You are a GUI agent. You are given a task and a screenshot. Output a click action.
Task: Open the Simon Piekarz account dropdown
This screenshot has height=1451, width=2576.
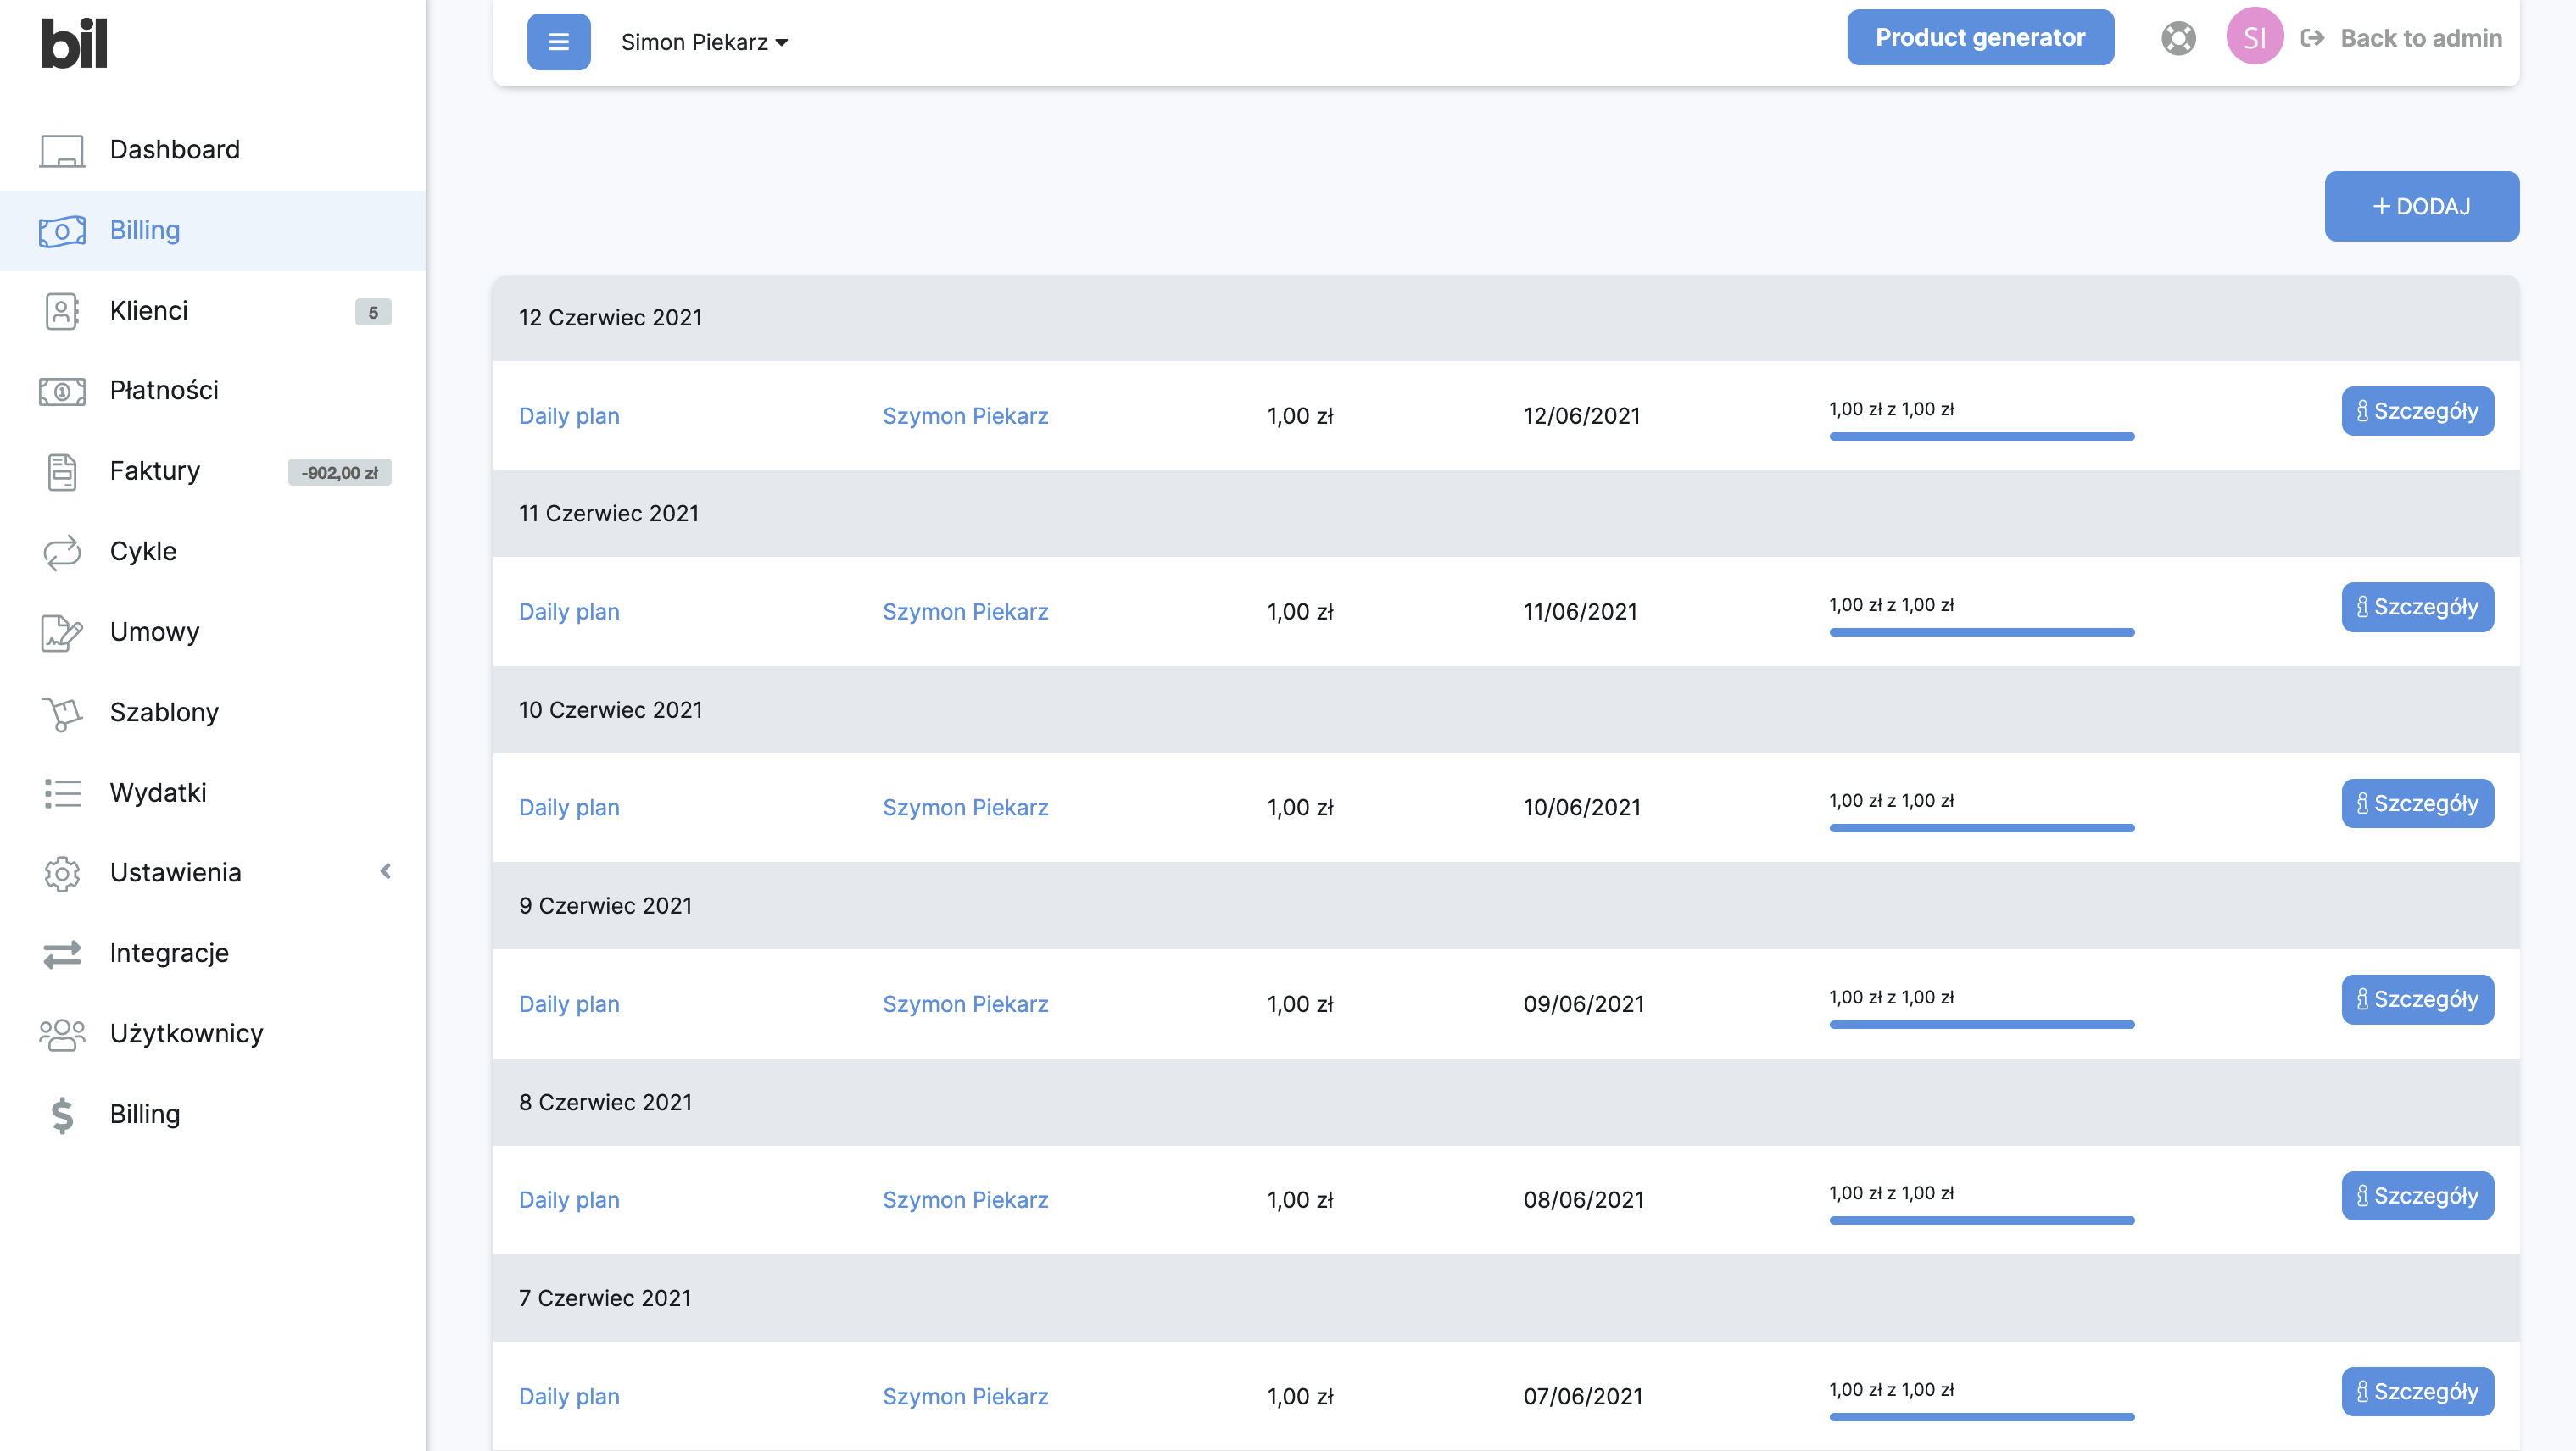(x=704, y=42)
